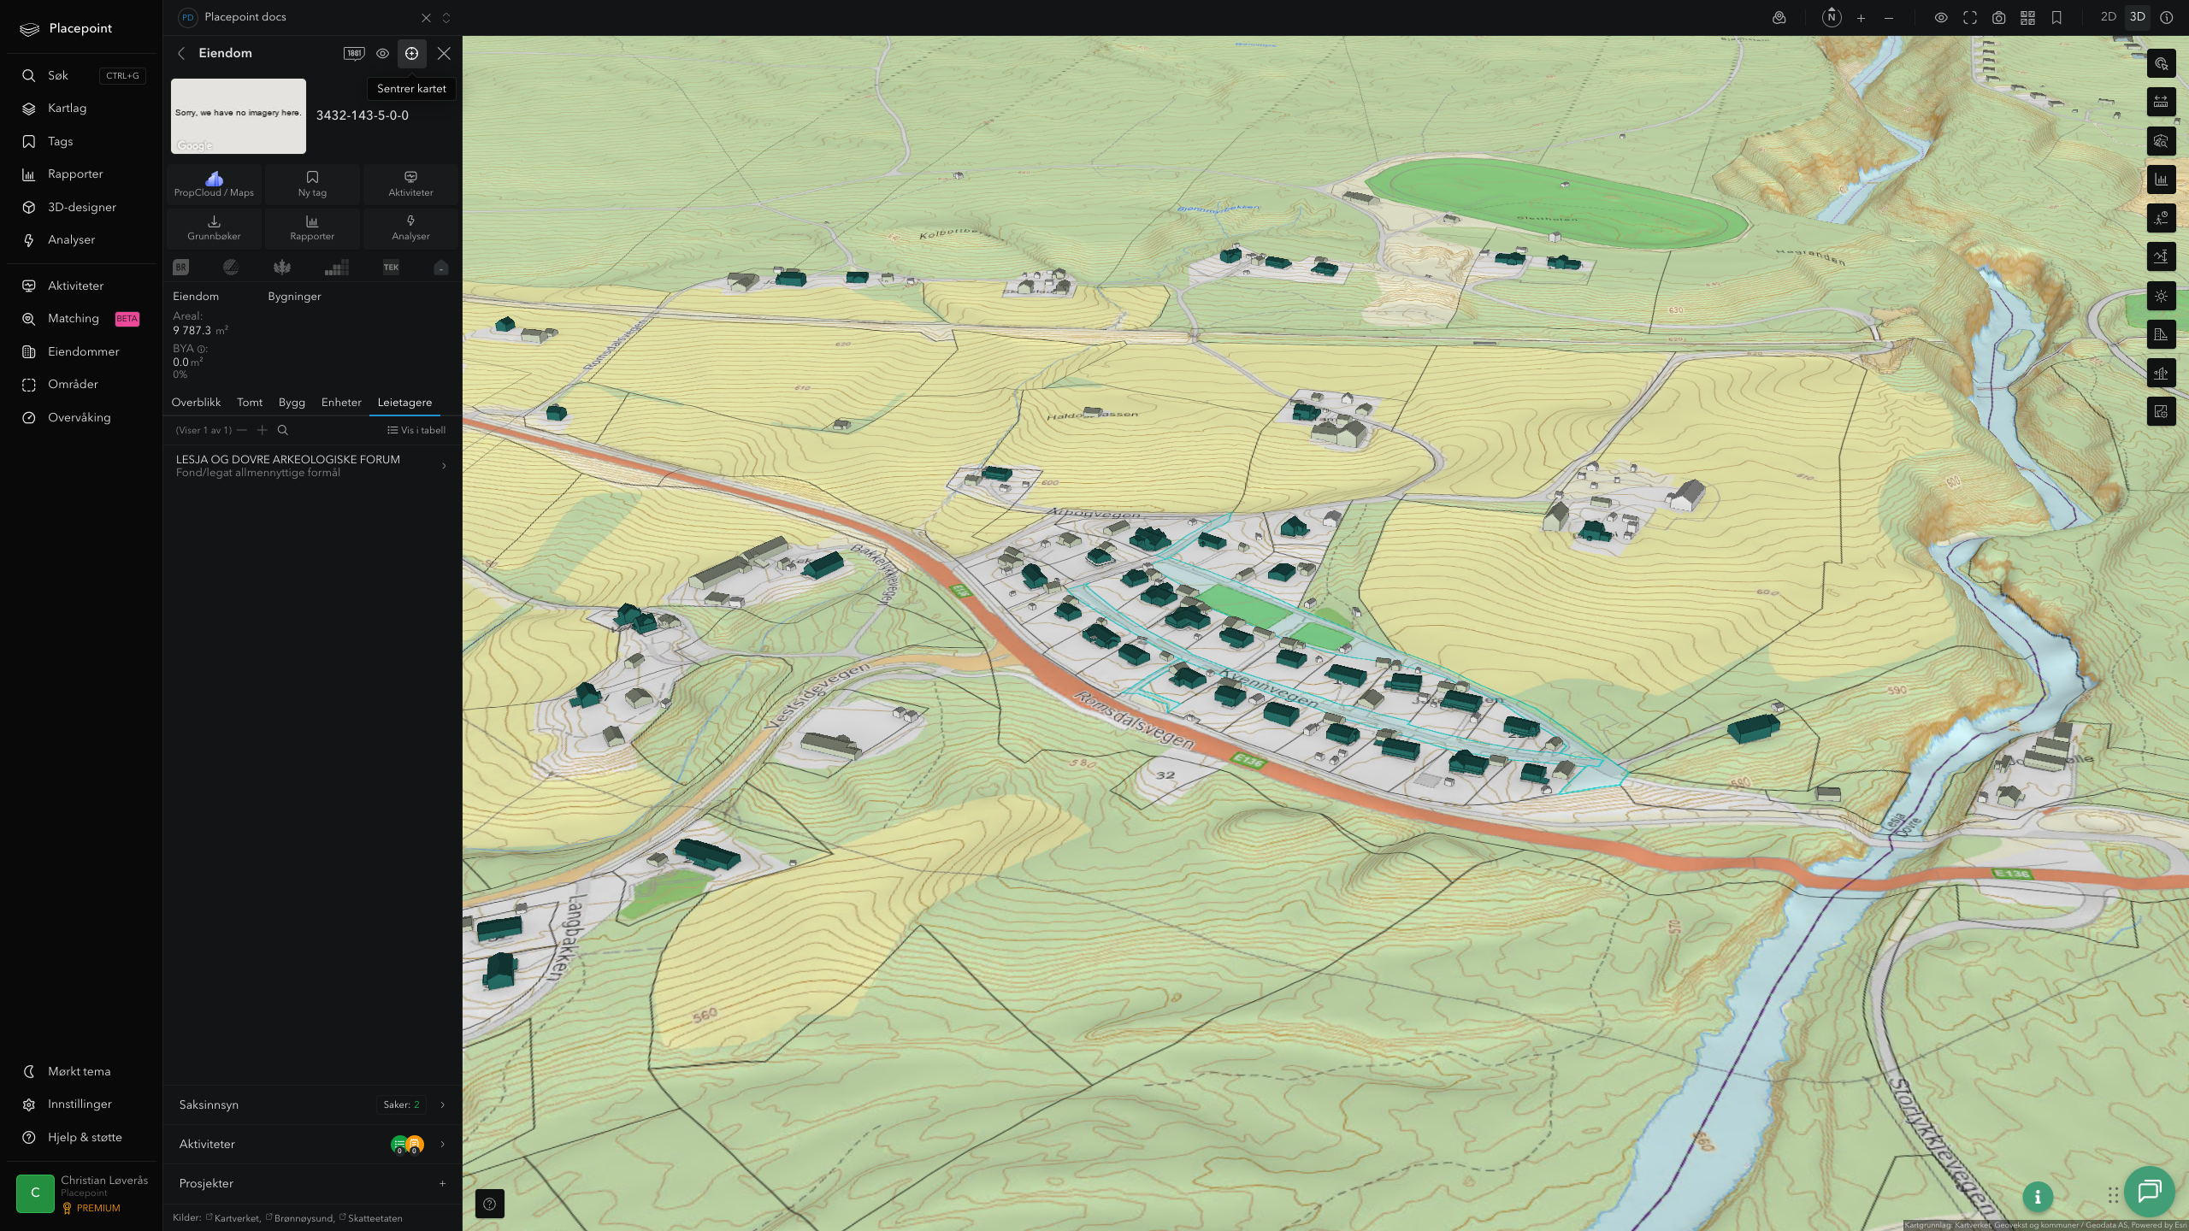The image size is (2189, 1231).
Task: Download Grunnbøker
Action: pyautogui.click(x=214, y=227)
